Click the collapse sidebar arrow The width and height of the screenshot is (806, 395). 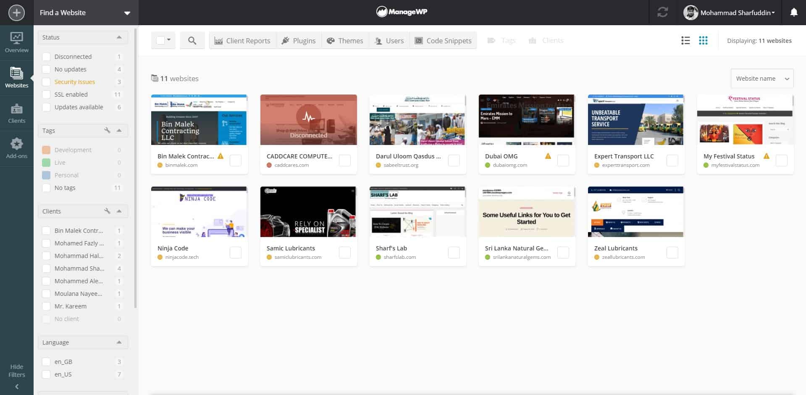point(17,387)
